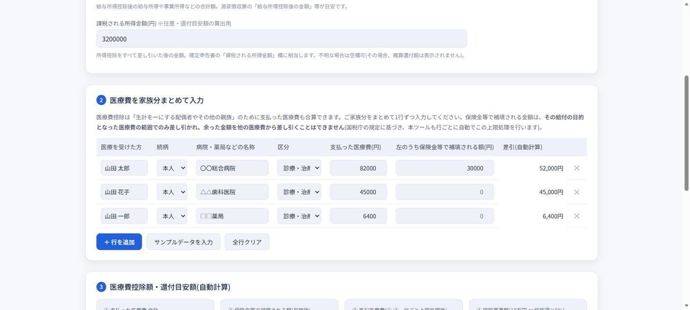
Task: Remove the 山田 花子 row with X icon
Action: click(577, 192)
